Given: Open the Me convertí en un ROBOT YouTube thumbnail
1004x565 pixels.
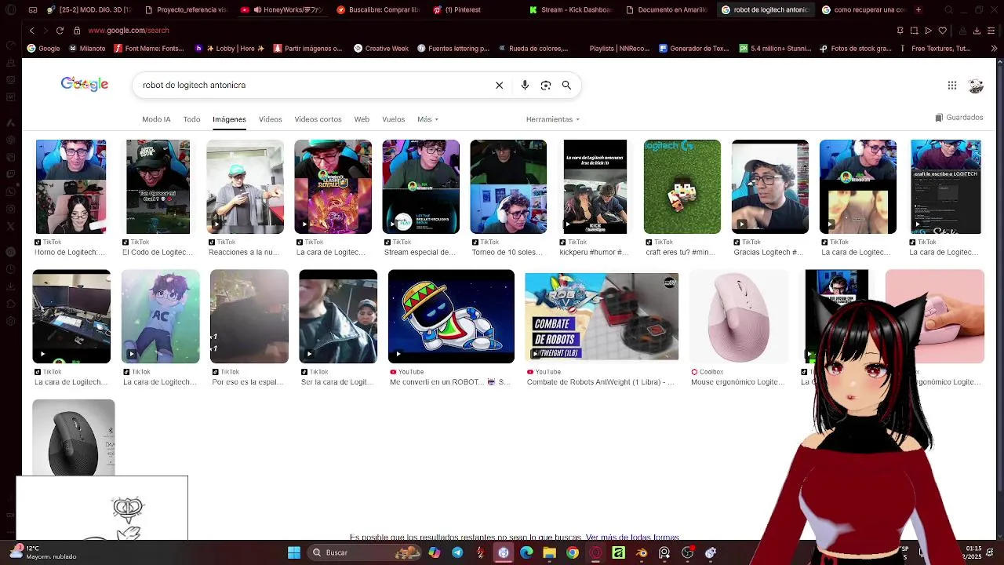Looking at the screenshot, I should pos(451,316).
